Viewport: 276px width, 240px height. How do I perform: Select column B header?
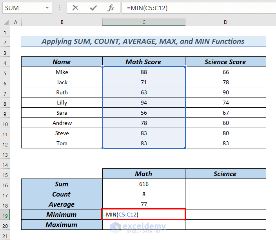point(62,22)
